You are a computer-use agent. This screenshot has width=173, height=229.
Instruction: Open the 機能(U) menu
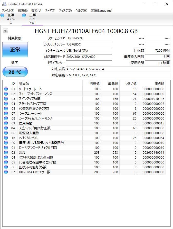click(x=36, y=10)
